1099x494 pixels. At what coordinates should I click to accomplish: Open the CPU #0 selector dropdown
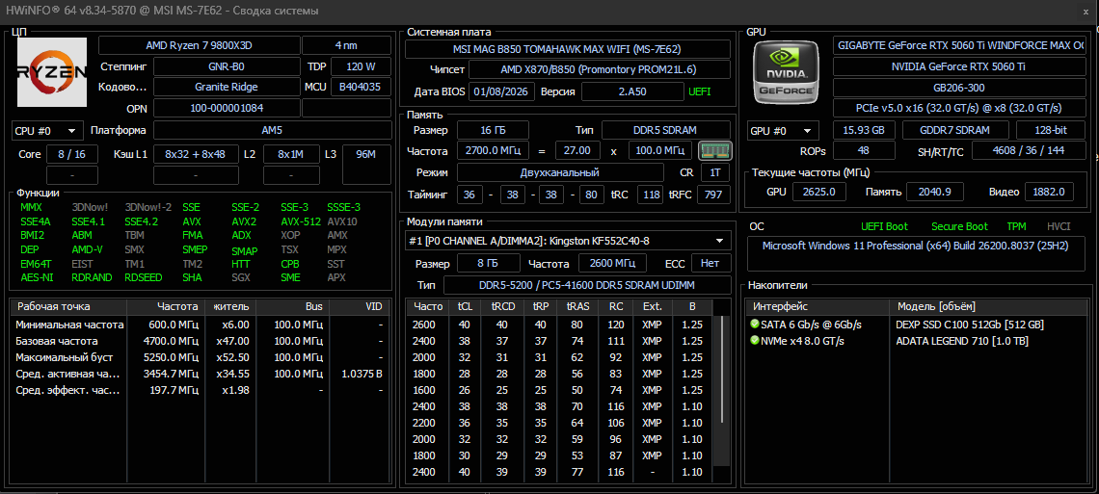[x=47, y=131]
